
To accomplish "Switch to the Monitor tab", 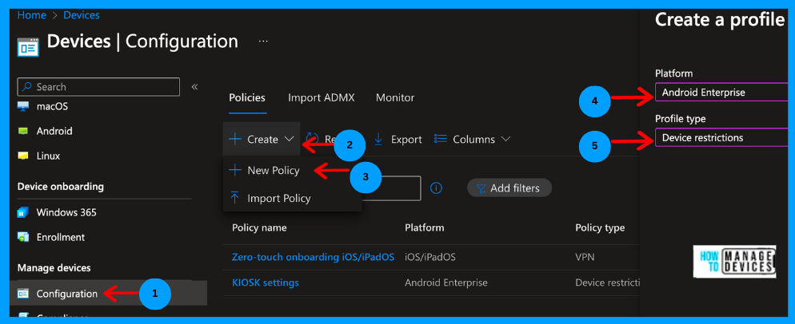I will point(395,97).
